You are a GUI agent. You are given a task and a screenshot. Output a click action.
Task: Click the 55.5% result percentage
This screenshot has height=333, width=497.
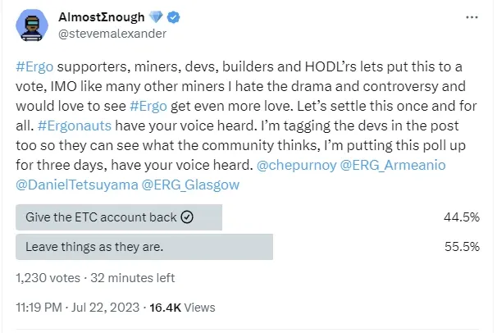(462, 247)
